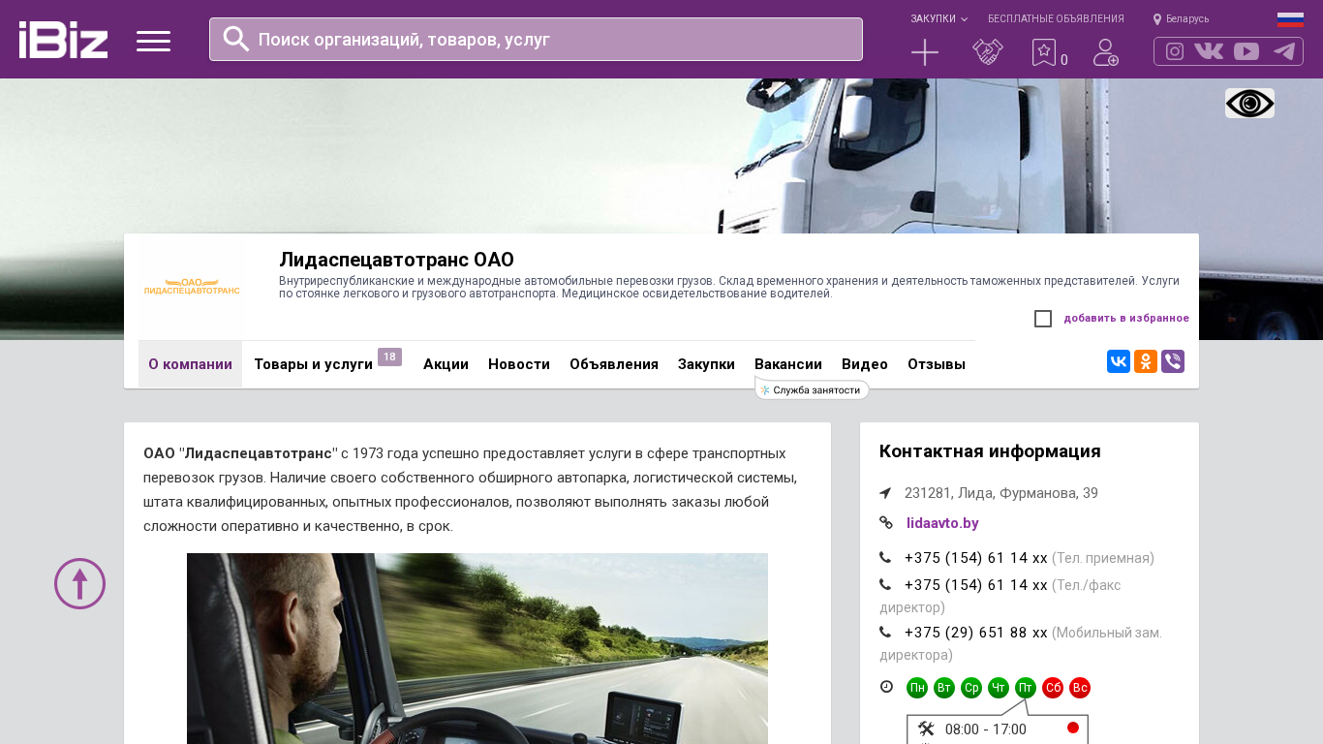This screenshot has width=1323, height=744.
Task: Open the iBiz Telegram channel
Action: [1284, 51]
